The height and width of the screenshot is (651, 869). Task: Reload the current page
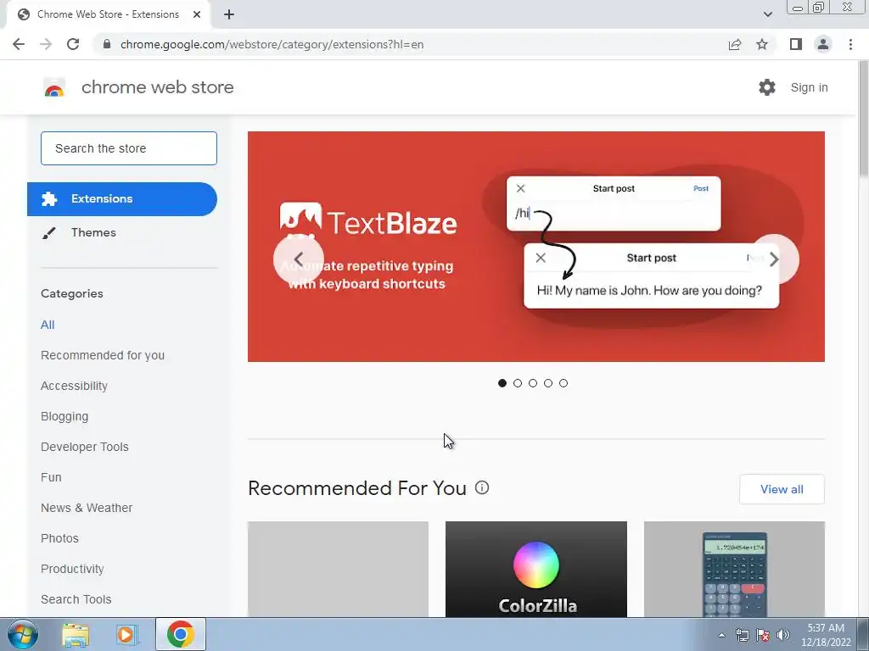[73, 44]
